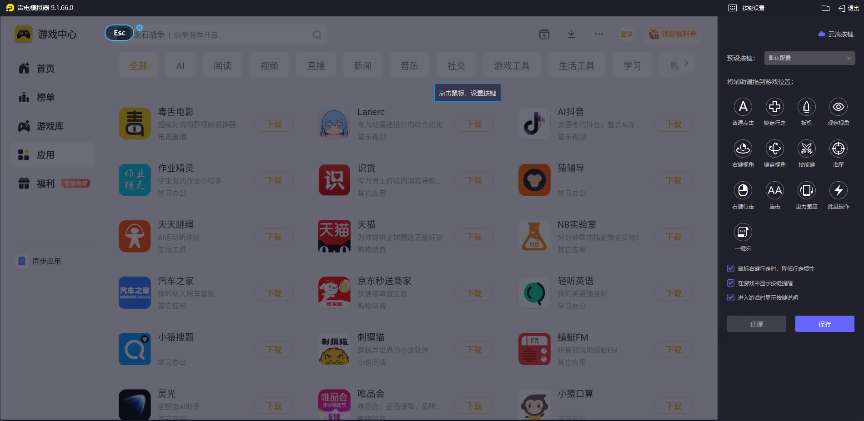The width and height of the screenshot is (864, 421).
Task: Click the 天天跳绳 app title text
Action: tap(176, 224)
